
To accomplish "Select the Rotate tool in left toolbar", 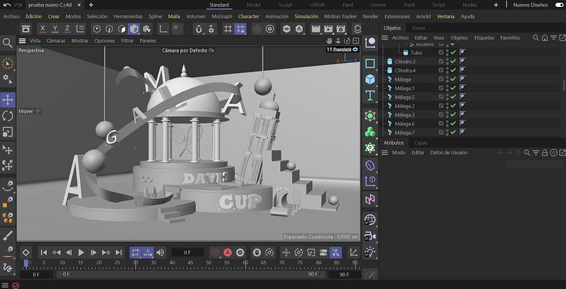I will [x=8, y=116].
